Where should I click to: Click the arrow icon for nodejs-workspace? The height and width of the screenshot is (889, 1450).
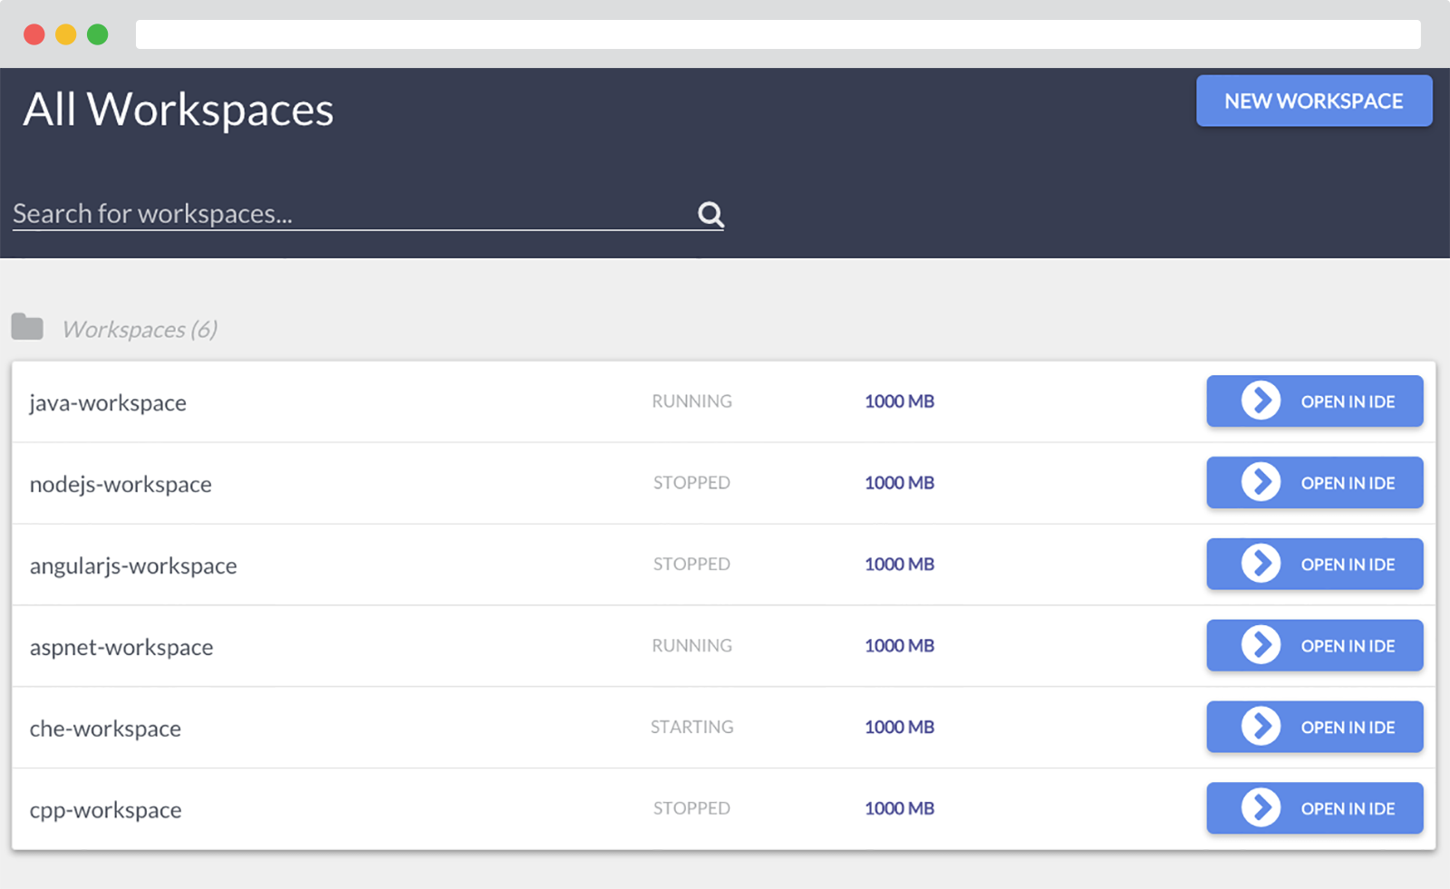(1261, 482)
